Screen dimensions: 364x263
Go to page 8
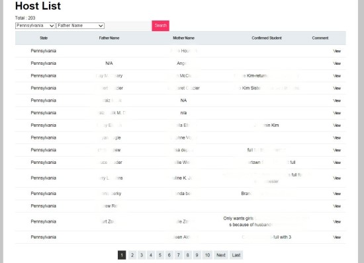coord(187,255)
